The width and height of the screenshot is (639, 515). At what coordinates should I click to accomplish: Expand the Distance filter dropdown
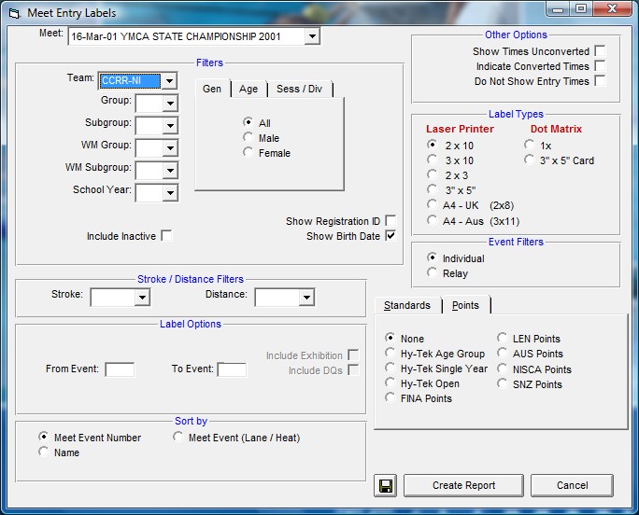pyautogui.click(x=306, y=298)
